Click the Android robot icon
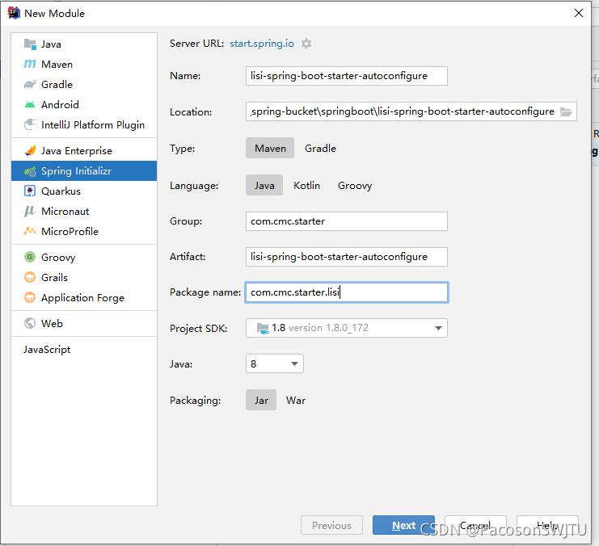The image size is (599, 546). pyautogui.click(x=30, y=105)
